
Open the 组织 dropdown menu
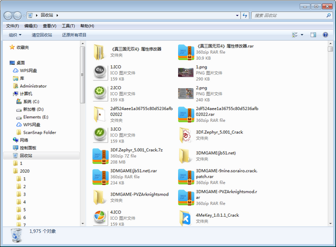tap(15, 35)
